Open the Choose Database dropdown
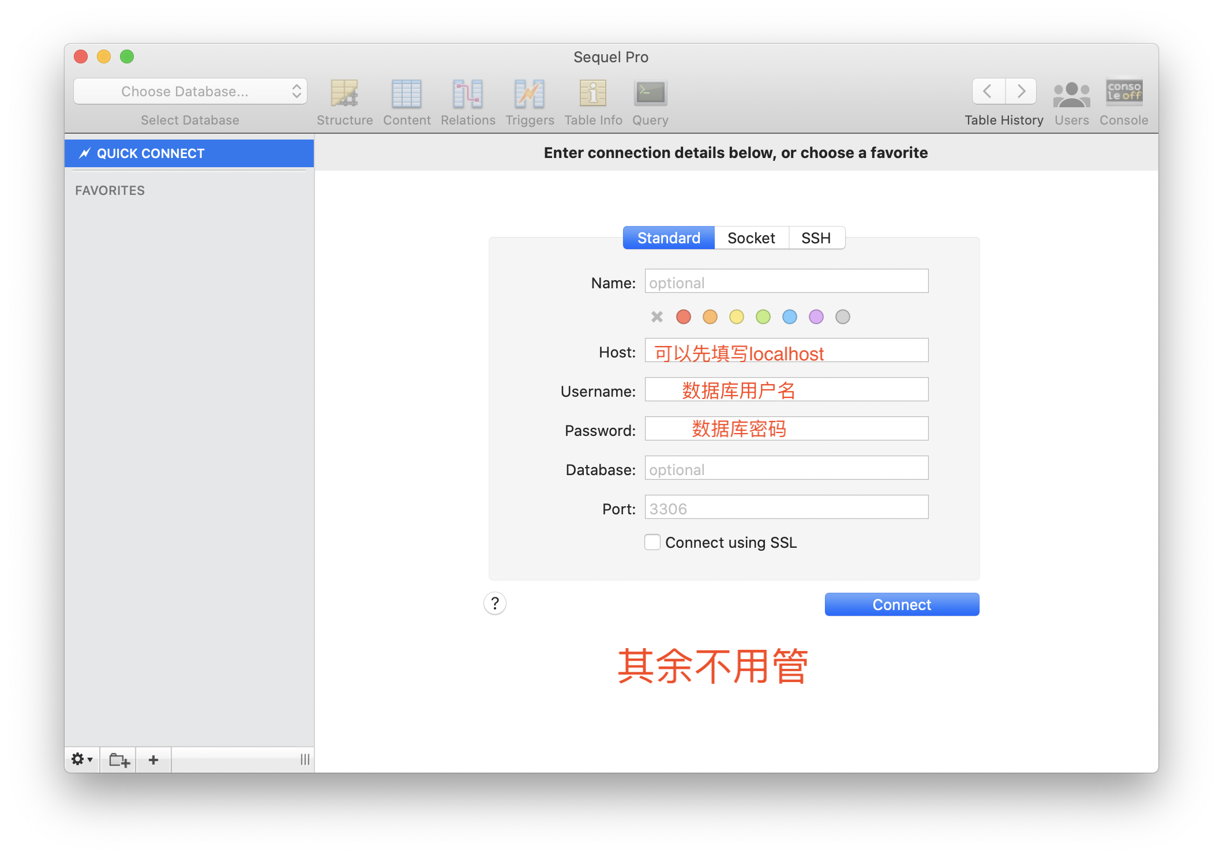 click(x=190, y=91)
